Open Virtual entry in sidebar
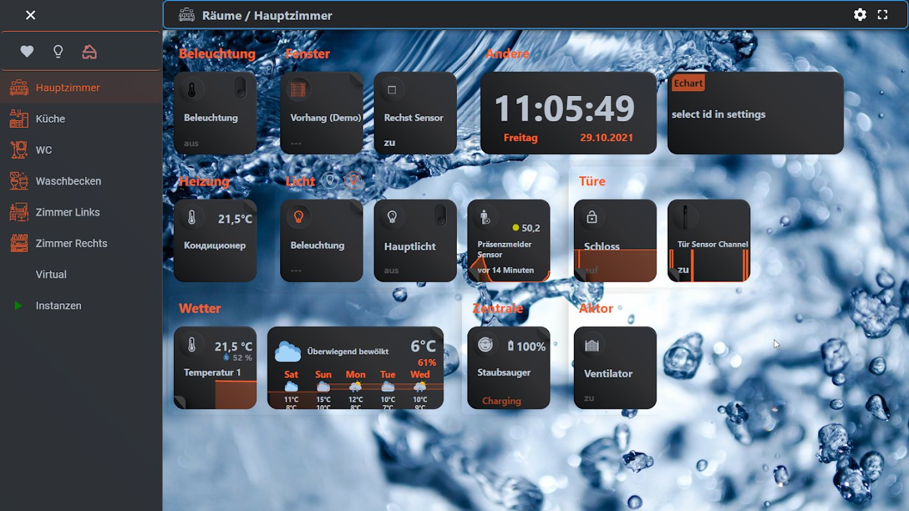The height and width of the screenshot is (511, 909). click(81, 275)
